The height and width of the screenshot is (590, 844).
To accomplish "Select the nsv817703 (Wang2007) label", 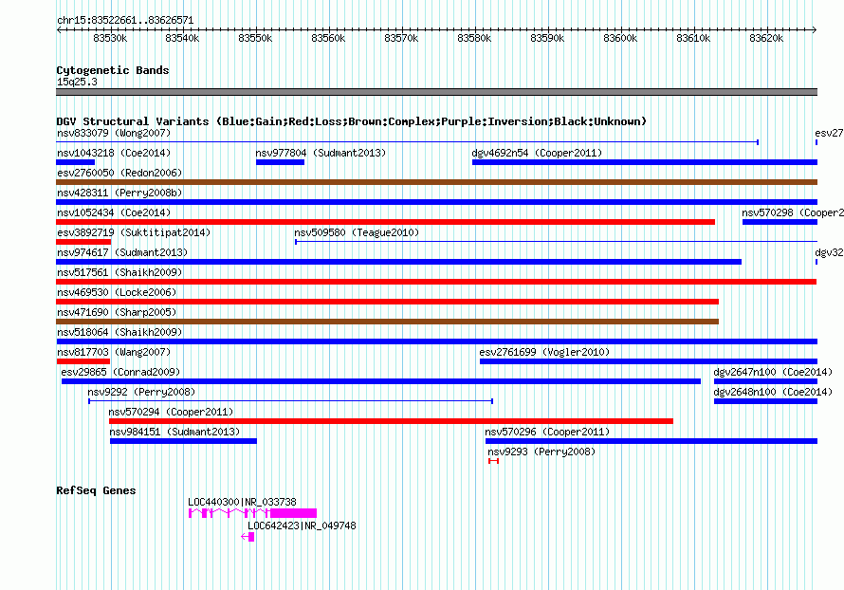I will pos(114,352).
